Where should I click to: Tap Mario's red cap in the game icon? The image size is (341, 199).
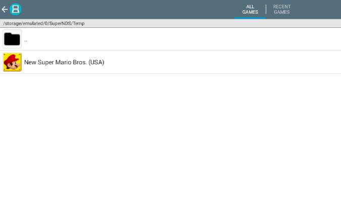(x=10, y=58)
